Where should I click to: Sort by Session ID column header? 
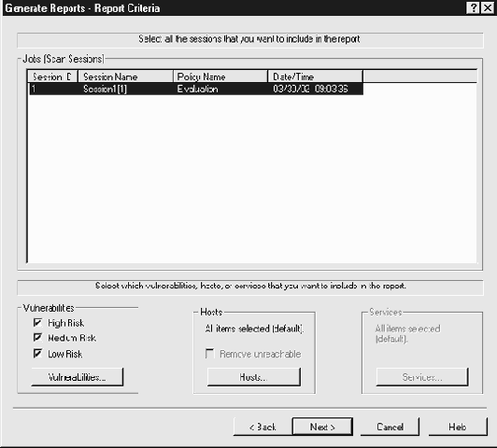click(52, 77)
